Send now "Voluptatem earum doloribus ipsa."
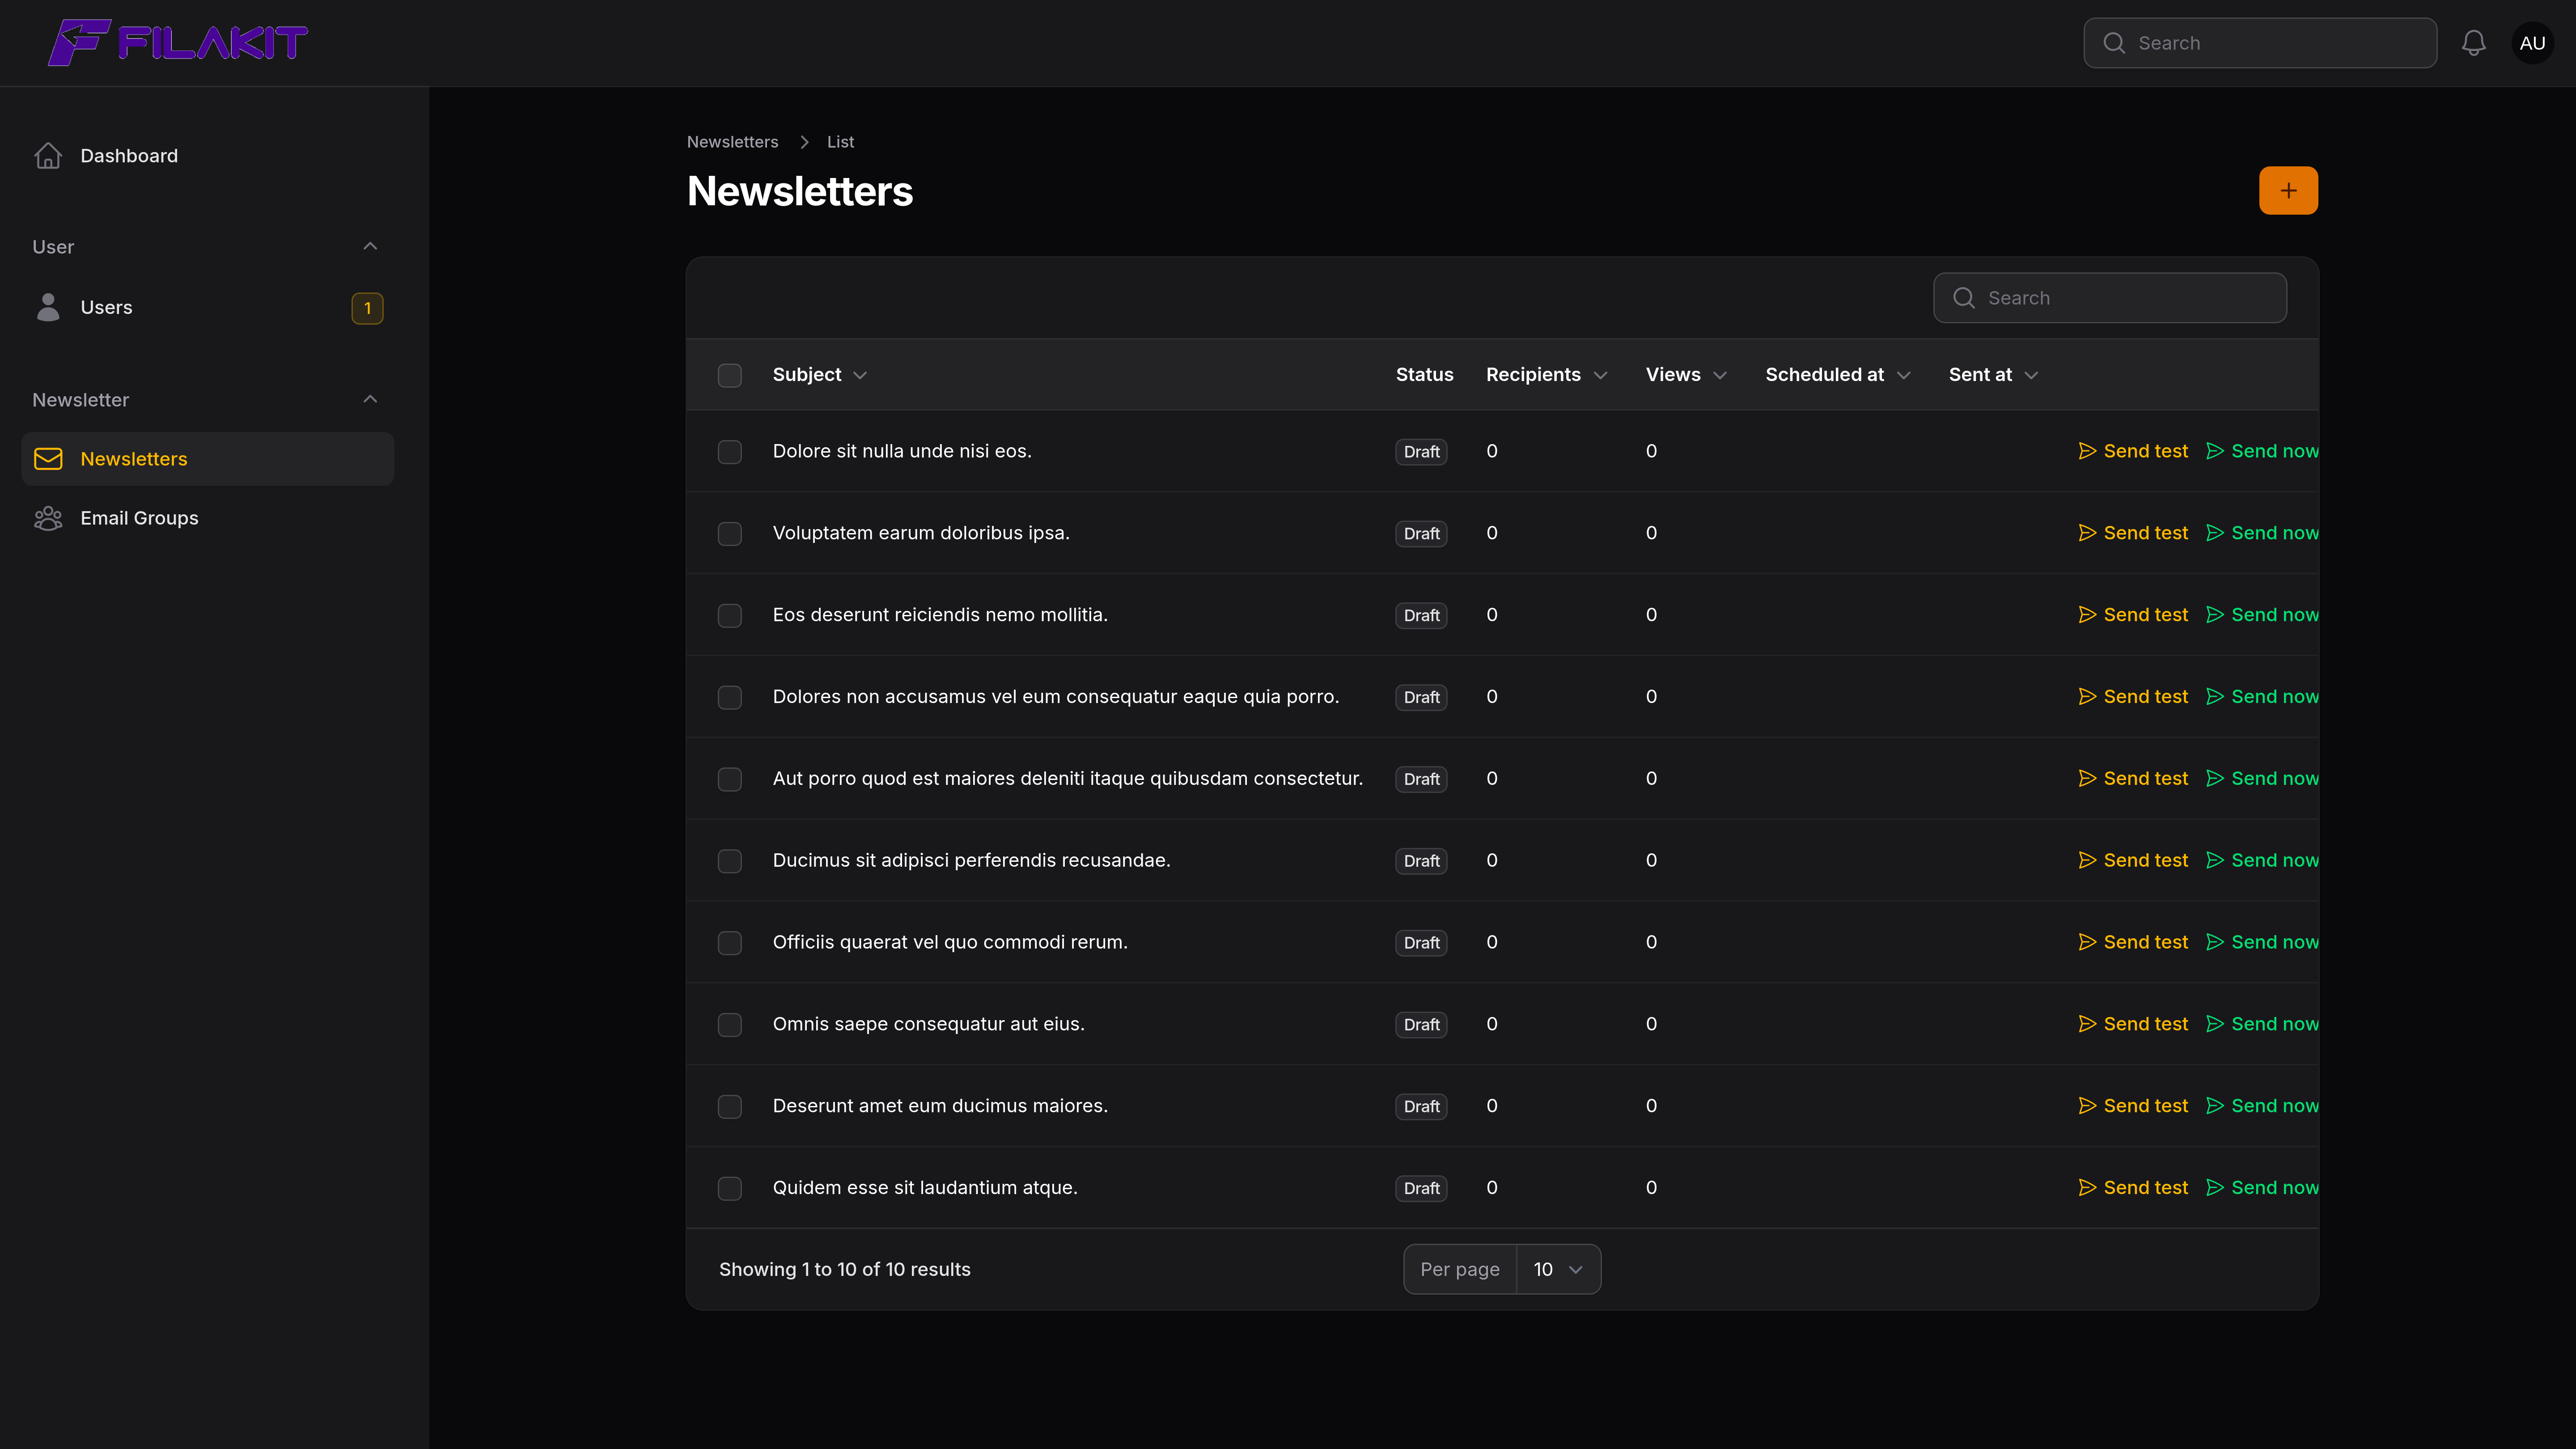 coord(2262,533)
